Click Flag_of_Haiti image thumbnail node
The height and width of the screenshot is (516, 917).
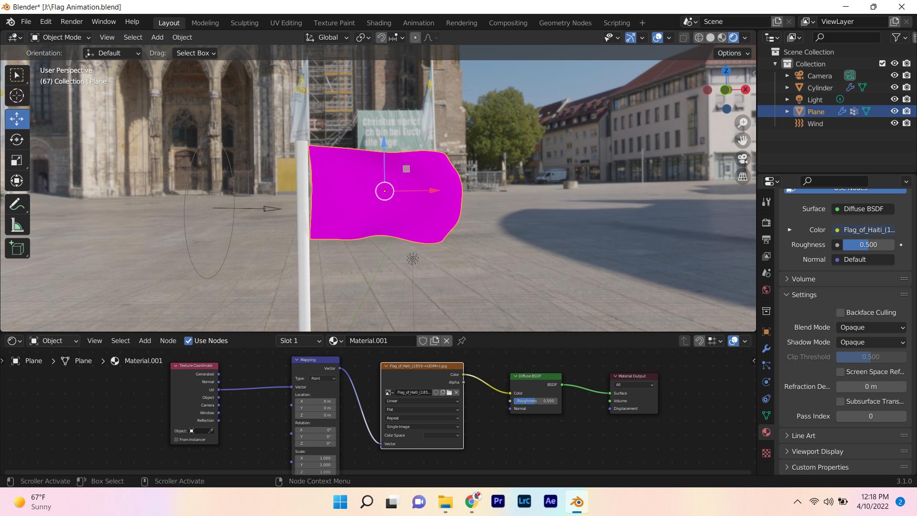tap(388, 393)
